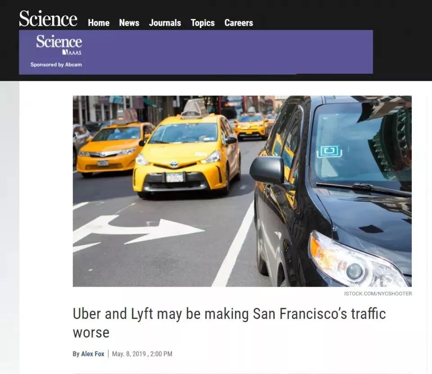Click the black car's side mirror

pyautogui.click(x=267, y=169)
